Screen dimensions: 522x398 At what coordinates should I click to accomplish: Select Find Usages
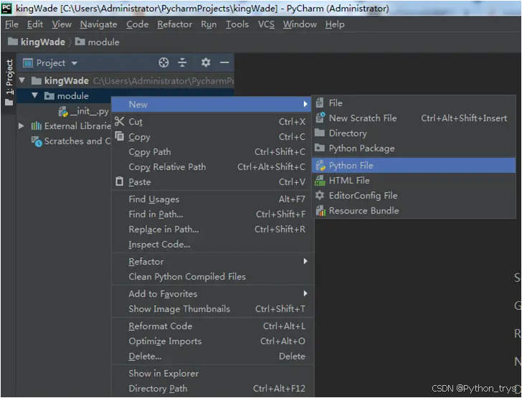pos(212,199)
